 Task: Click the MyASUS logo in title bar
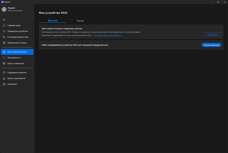[2, 2]
